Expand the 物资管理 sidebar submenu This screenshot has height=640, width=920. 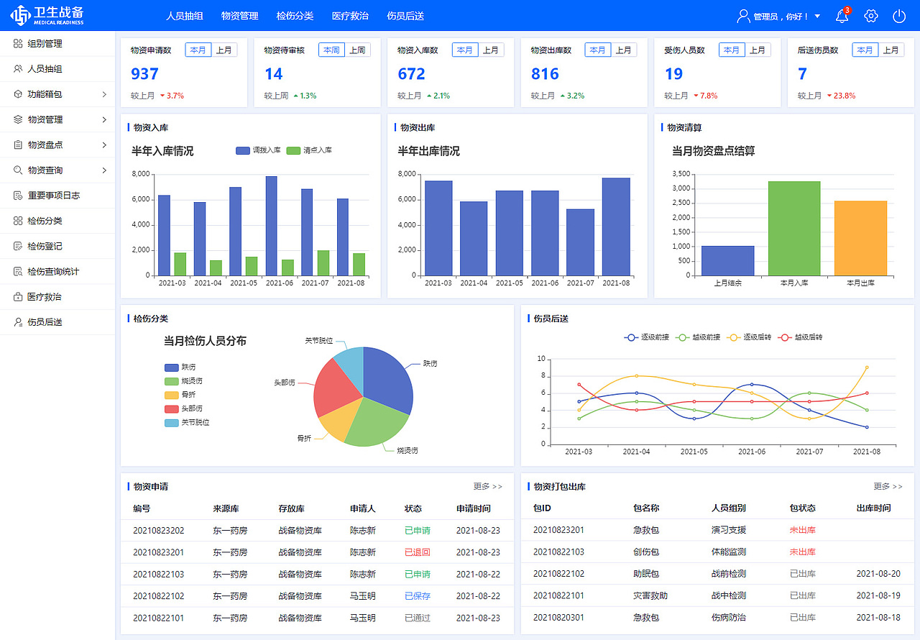45,119
